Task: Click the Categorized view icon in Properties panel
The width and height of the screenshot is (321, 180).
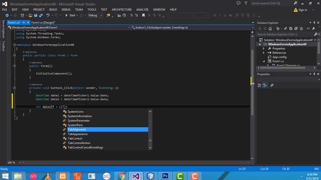Action: click(259, 85)
